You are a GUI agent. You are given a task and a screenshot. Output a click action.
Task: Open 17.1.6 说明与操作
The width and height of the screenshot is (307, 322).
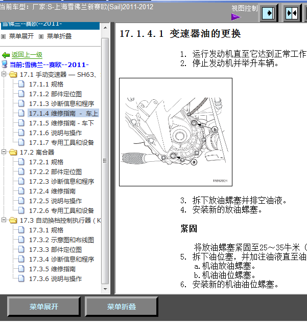55,133
